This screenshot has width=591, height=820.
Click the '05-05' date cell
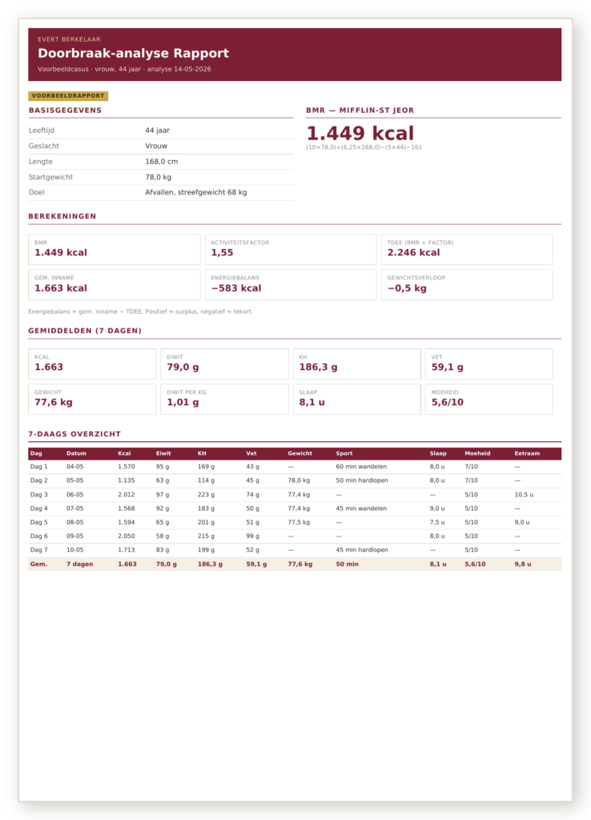(74, 480)
